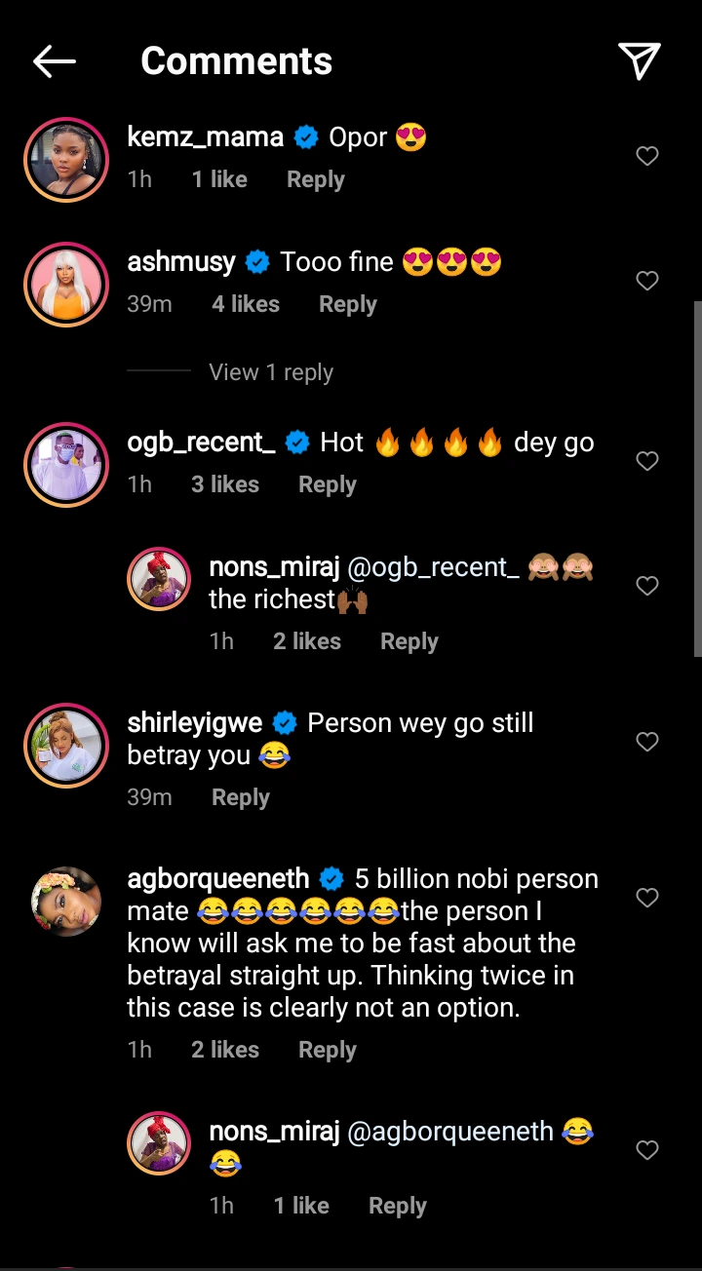Like kemz_mama's comment with the heart
This screenshot has height=1271, width=702.
pyautogui.click(x=647, y=156)
